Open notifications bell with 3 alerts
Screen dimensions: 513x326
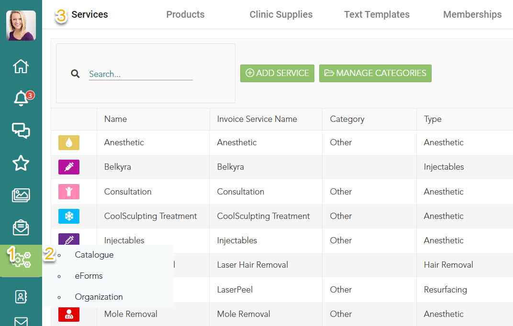tap(21, 98)
